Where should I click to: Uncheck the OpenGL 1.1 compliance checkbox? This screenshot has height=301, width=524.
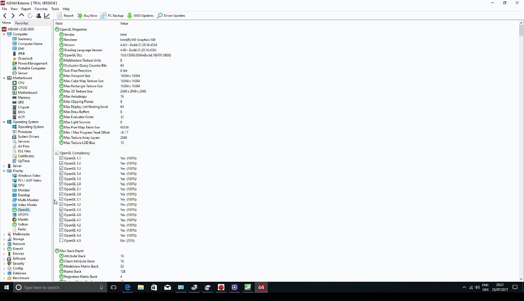click(61, 158)
